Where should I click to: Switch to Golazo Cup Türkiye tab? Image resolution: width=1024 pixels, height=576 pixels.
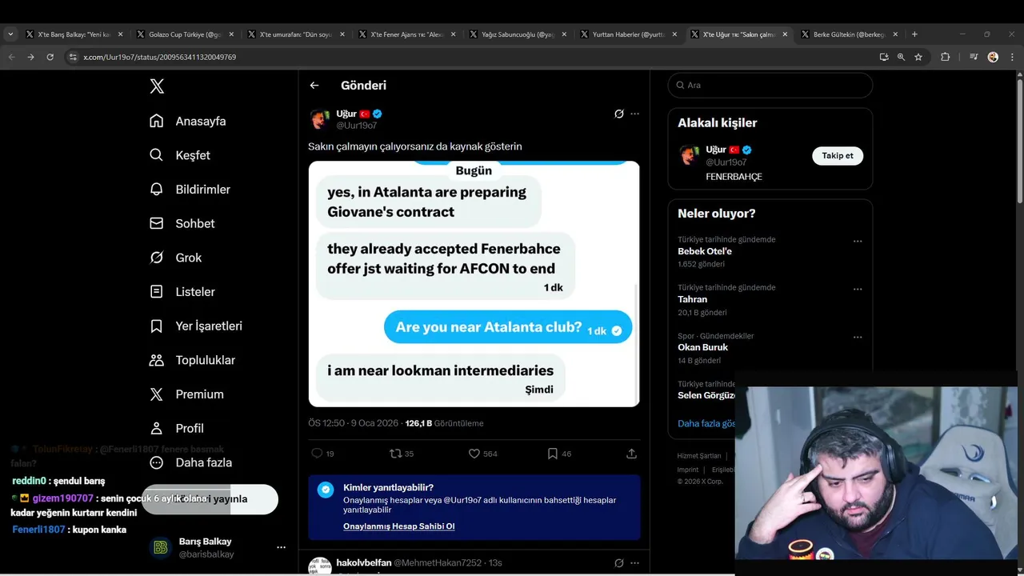[x=184, y=34]
